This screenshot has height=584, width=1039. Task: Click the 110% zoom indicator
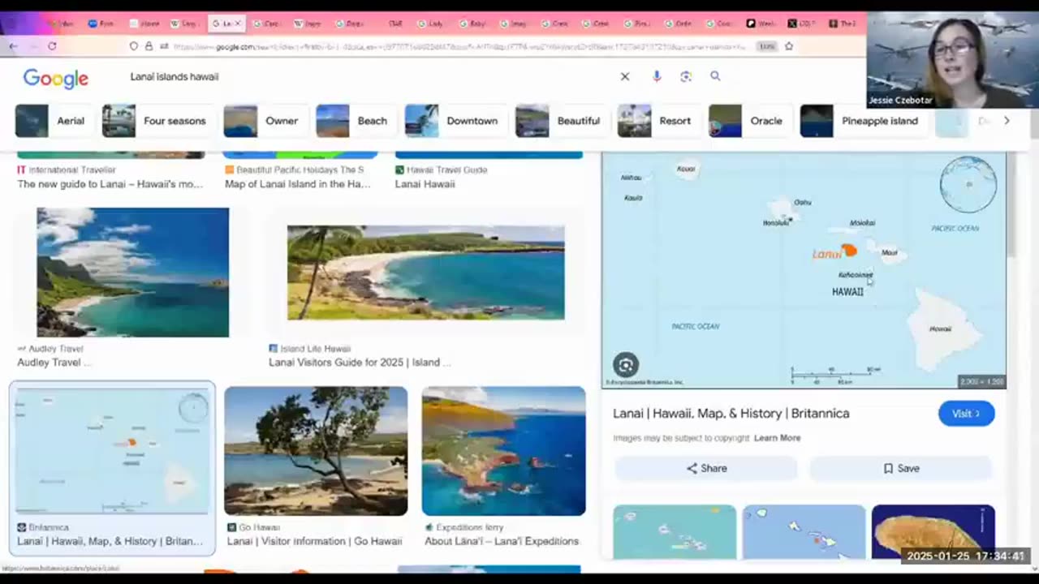(x=766, y=46)
